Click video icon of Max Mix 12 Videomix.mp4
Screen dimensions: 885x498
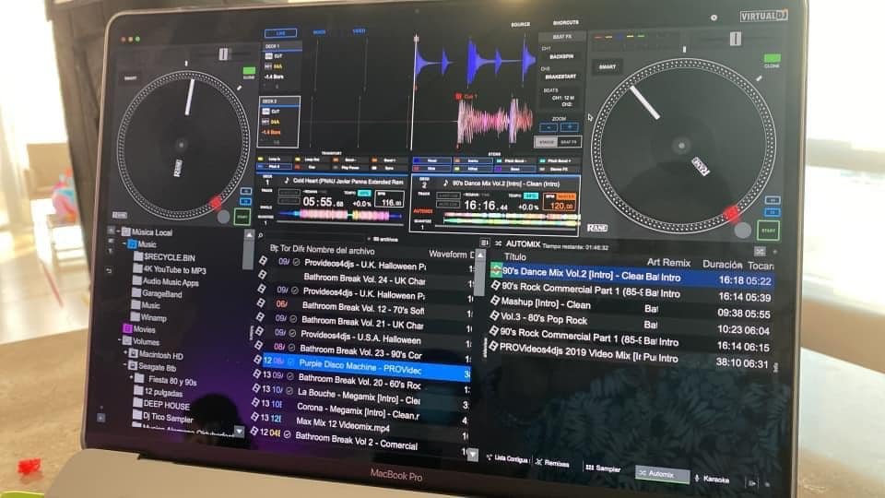(254, 416)
